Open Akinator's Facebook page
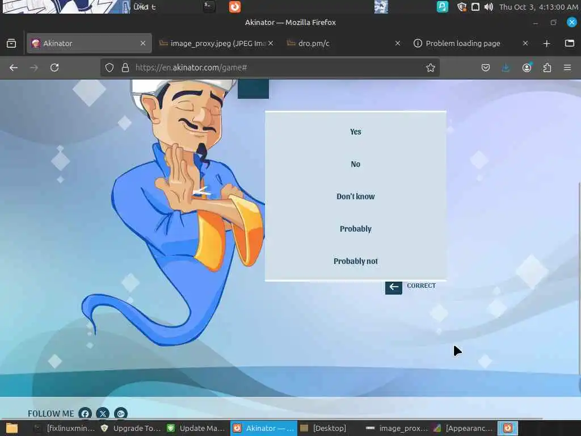The height and width of the screenshot is (436, 581). click(x=85, y=413)
